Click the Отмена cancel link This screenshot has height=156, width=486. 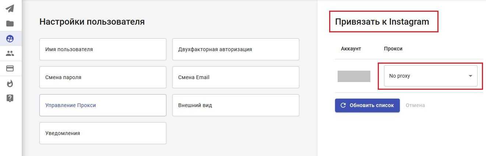(x=415, y=105)
